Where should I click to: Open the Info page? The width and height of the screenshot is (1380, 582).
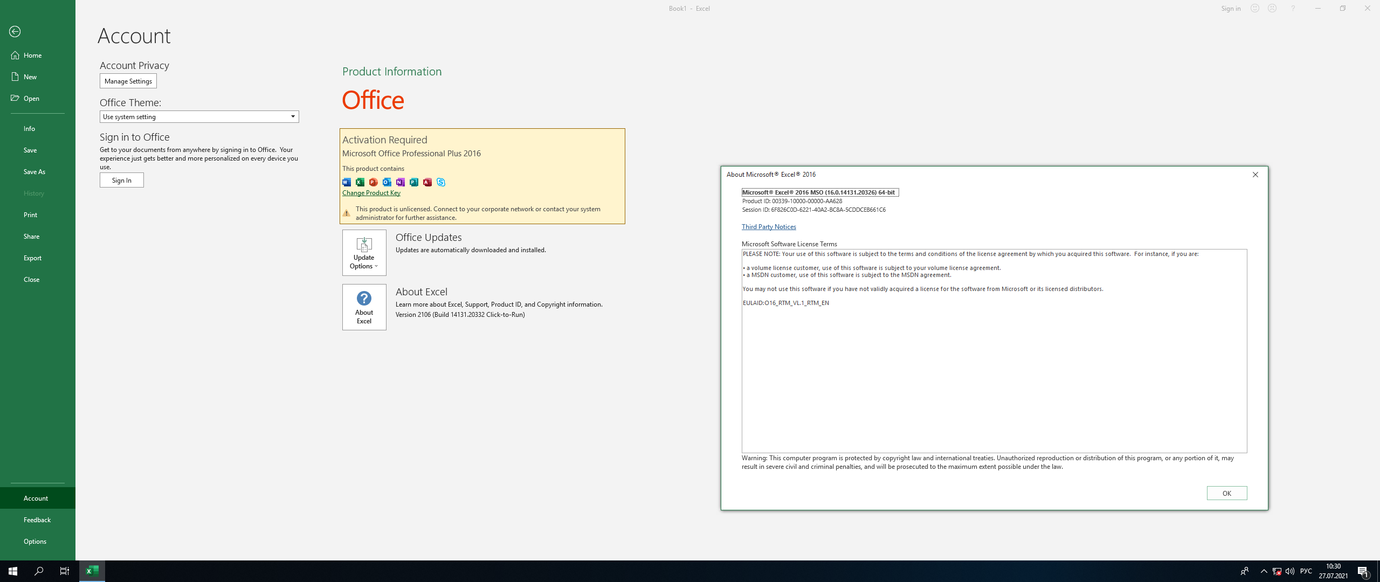[x=38, y=128]
